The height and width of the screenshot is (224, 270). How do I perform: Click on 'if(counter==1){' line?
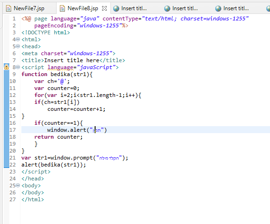[x=58, y=123]
